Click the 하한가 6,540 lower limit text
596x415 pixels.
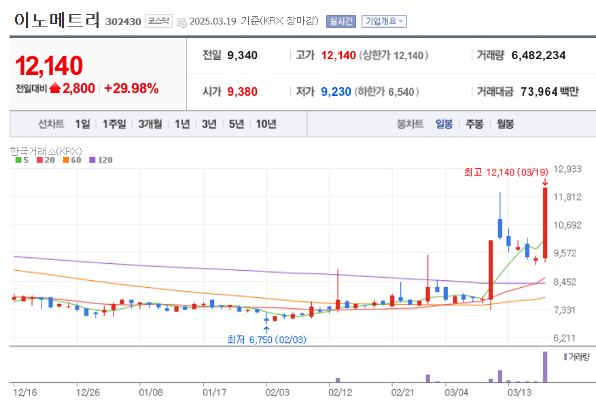pyautogui.click(x=387, y=92)
